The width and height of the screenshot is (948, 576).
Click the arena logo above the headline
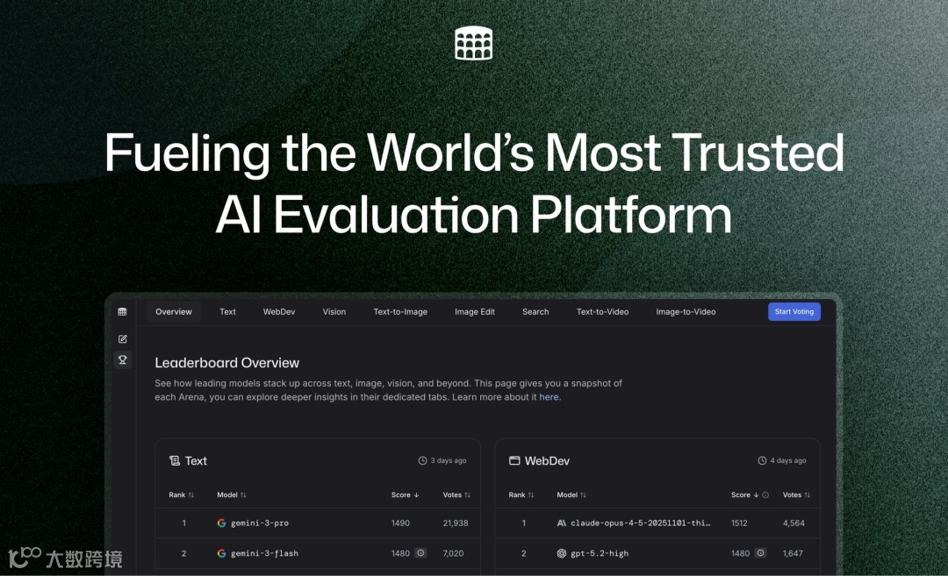(473, 43)
